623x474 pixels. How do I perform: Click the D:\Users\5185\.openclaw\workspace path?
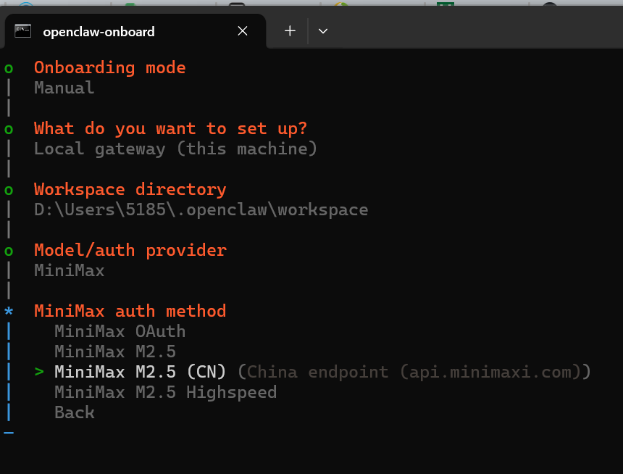(201, 210)
